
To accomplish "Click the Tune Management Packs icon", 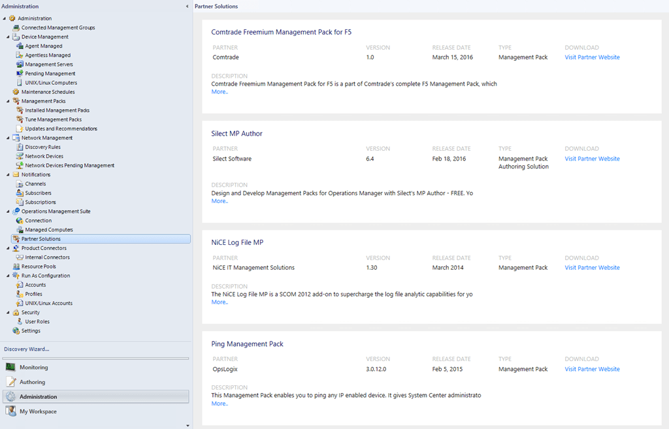I will 20,119.
